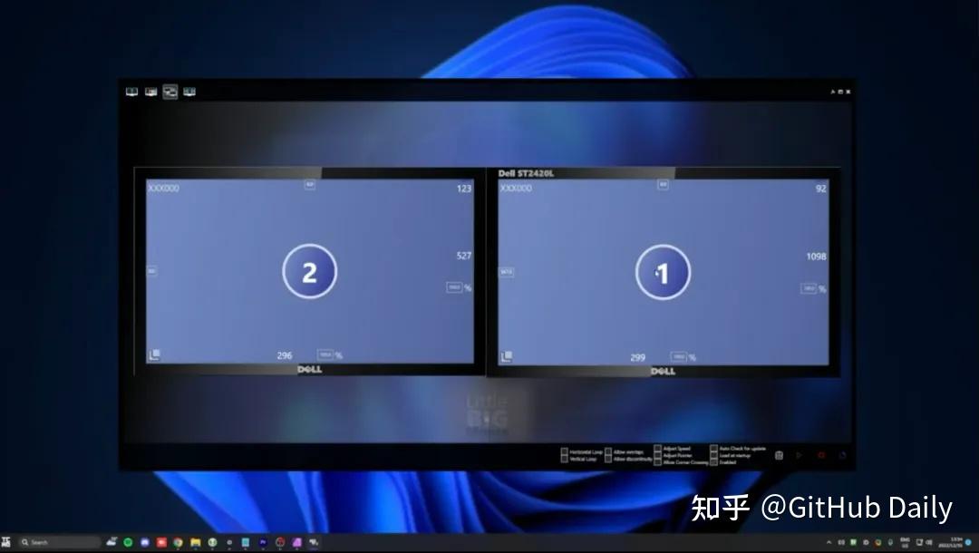Viewport: 979px width, 553px height.
Task: Open Chrome from the taskbar
Action: (179, 542)
